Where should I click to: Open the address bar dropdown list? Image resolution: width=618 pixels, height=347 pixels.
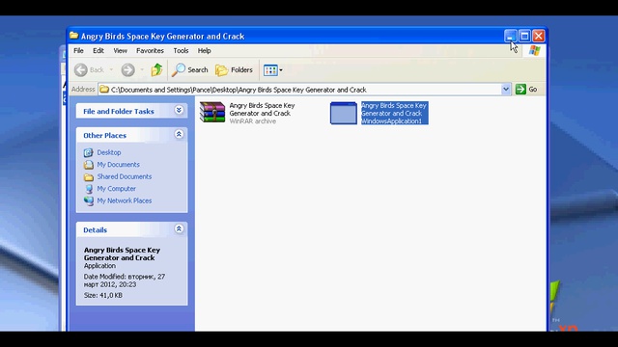tap(506, 90)
